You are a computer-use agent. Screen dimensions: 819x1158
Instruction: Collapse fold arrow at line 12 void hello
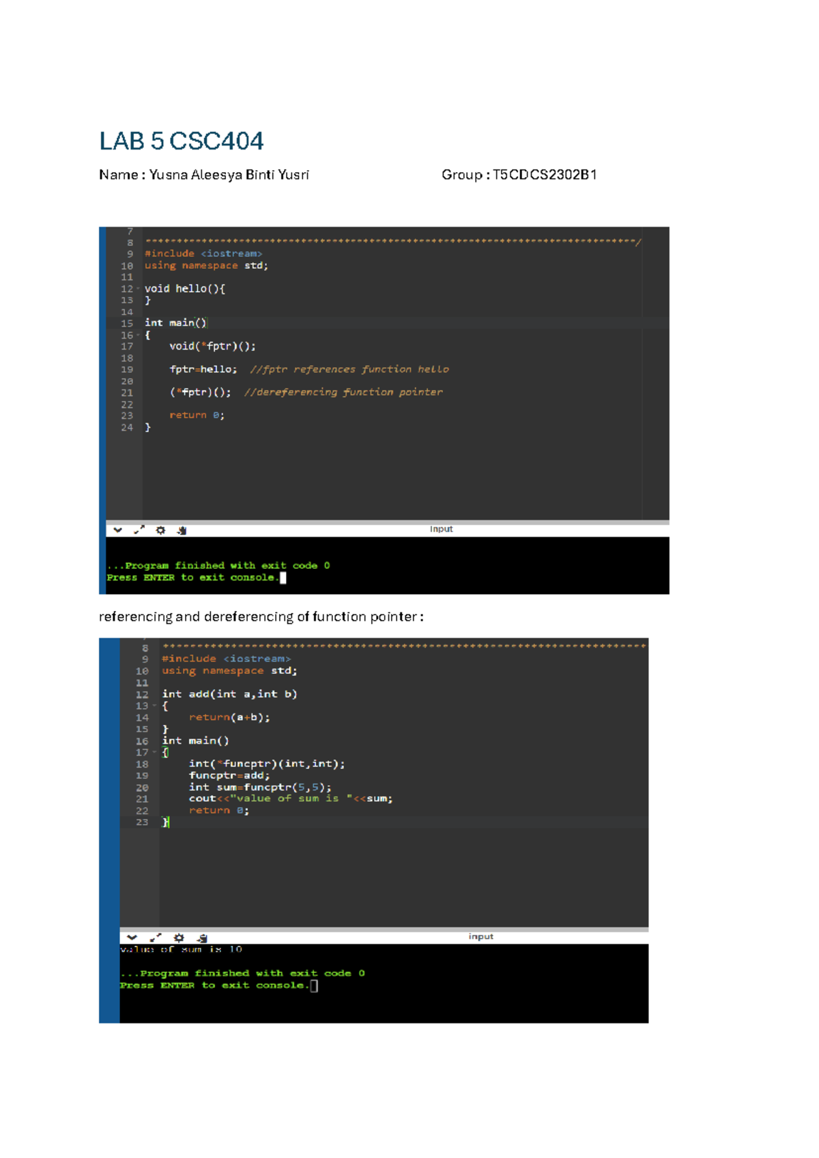click(x=138, y=289)
